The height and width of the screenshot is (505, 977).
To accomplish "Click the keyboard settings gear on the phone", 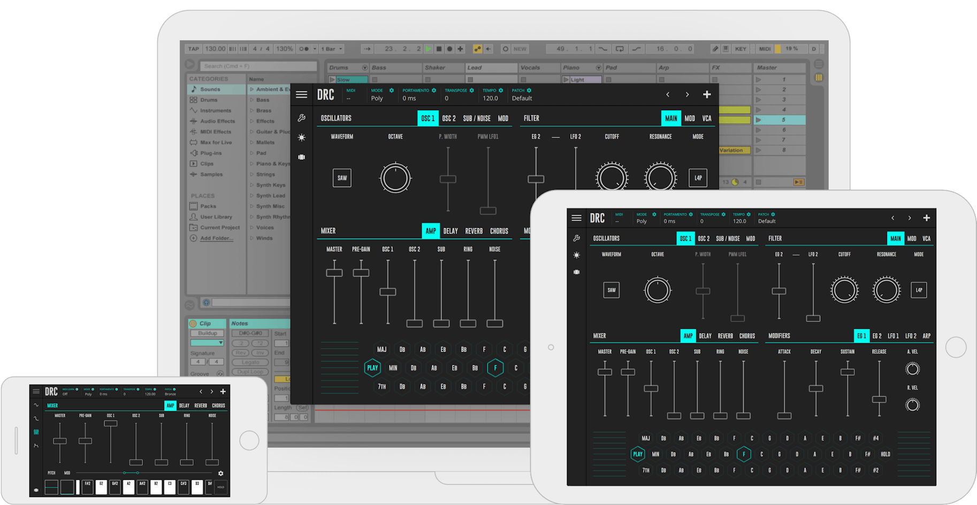I will click(x=220, y=473).
